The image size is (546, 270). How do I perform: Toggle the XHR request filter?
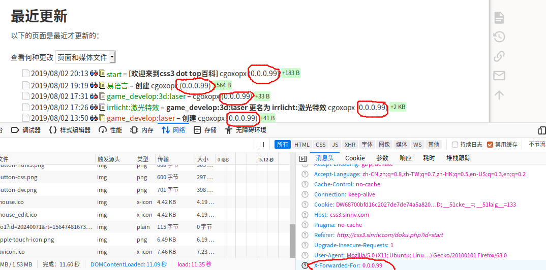pos(350,145)
